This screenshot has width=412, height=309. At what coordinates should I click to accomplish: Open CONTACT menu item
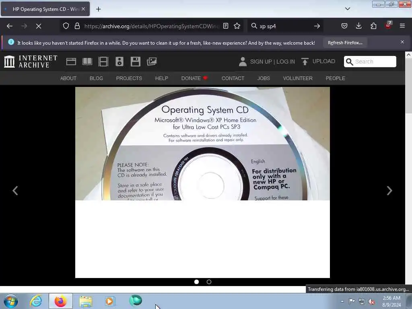pyautogui.click(x=233, y=78)
